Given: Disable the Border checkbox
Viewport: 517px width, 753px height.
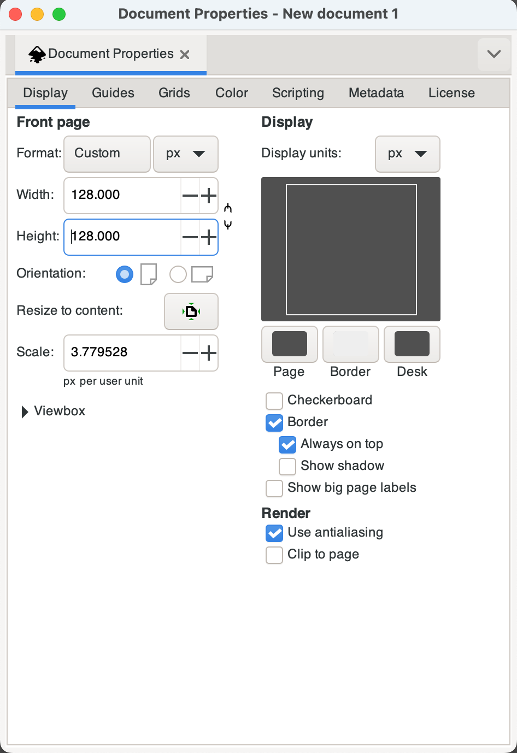Looking at the screenshot, I should (274, 422).
